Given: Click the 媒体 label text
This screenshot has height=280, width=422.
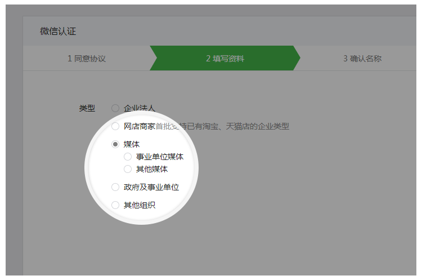Looking at the screenshot, I should [132, 144].
